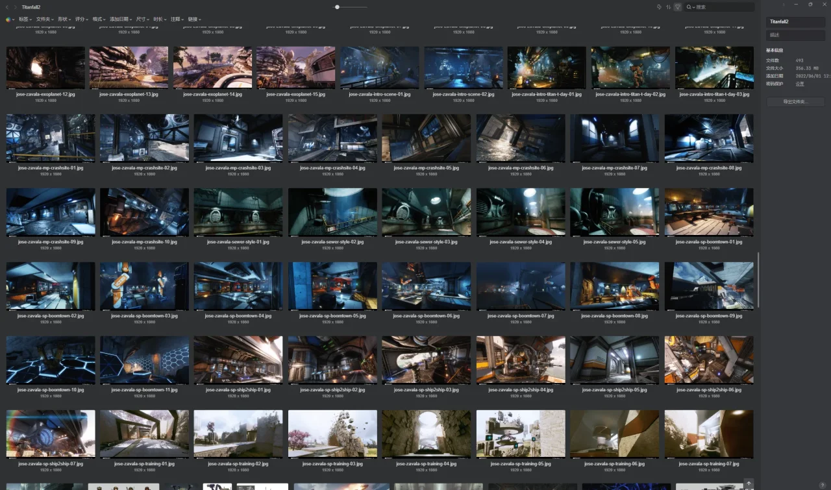Screen dimensions: 831x490
Task: Select thumbnail jose-zavala-intro-titan-t-day-02.jpg
Action: coord(630,67)
